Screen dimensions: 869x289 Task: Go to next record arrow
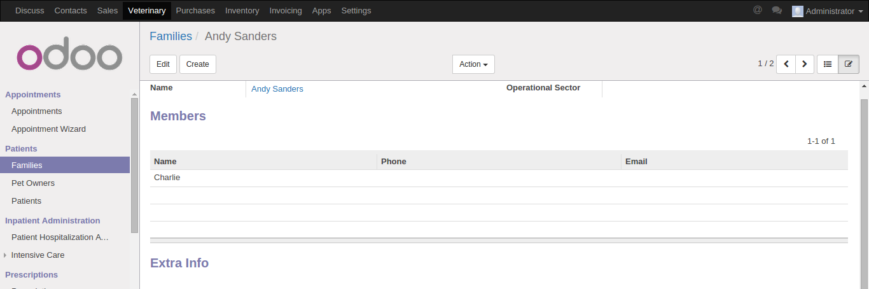[x=805, y=64]
